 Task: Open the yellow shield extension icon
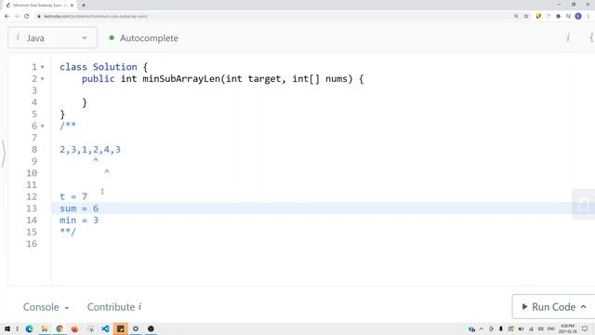click(x=538, y=17)
